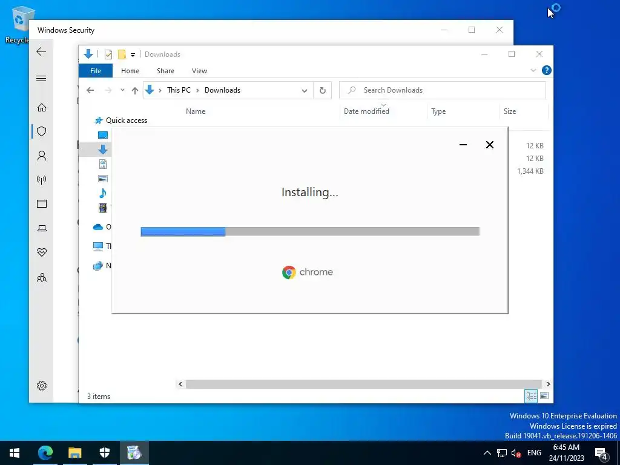Click Windows Security back arrow

(41, 51)
